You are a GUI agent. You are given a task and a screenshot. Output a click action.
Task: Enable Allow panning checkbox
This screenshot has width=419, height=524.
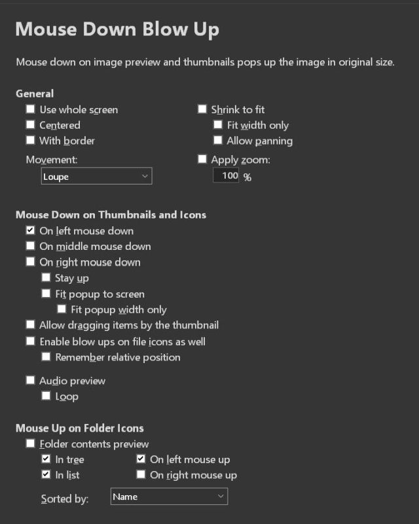point(218,141)
